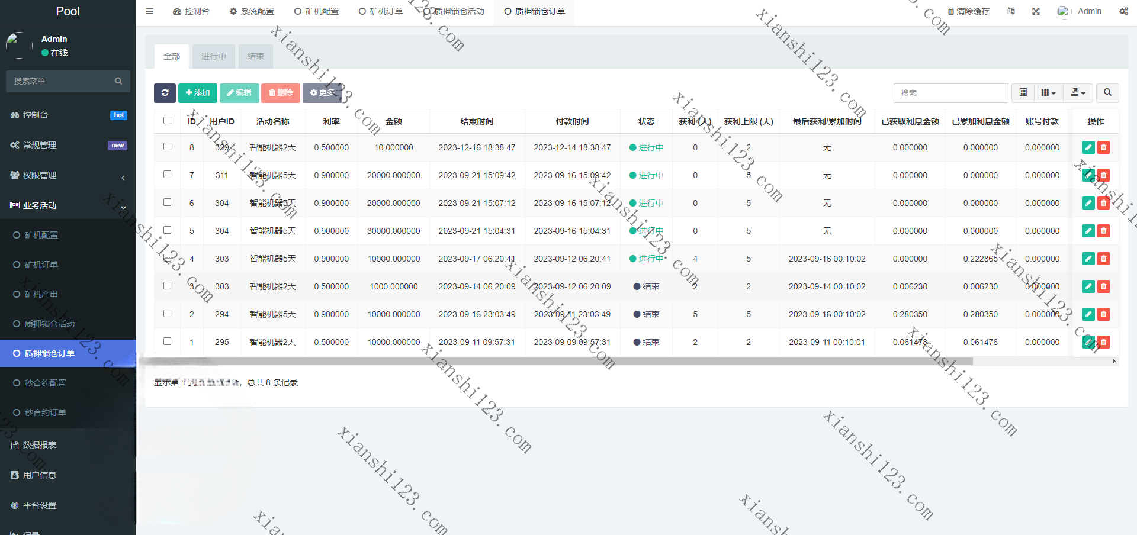Edit the order row with ID 6
The width and height of the screenshot is (1137, 535).
tap(1088, 203)
